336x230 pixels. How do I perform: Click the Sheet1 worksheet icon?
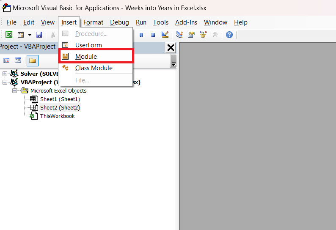[34, 99]
